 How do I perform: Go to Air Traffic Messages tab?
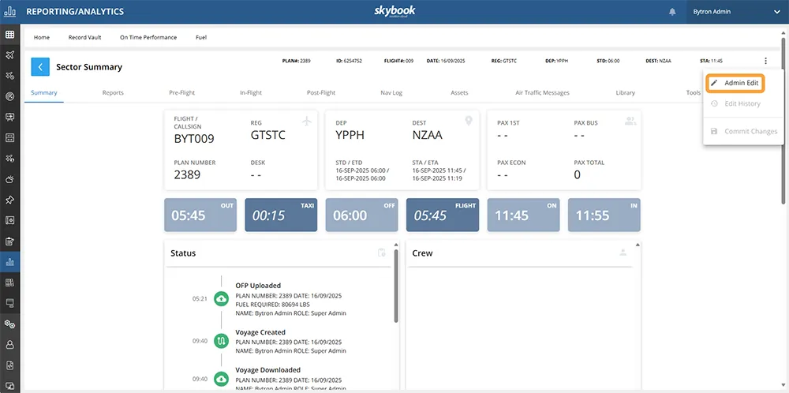coord(542,93)
